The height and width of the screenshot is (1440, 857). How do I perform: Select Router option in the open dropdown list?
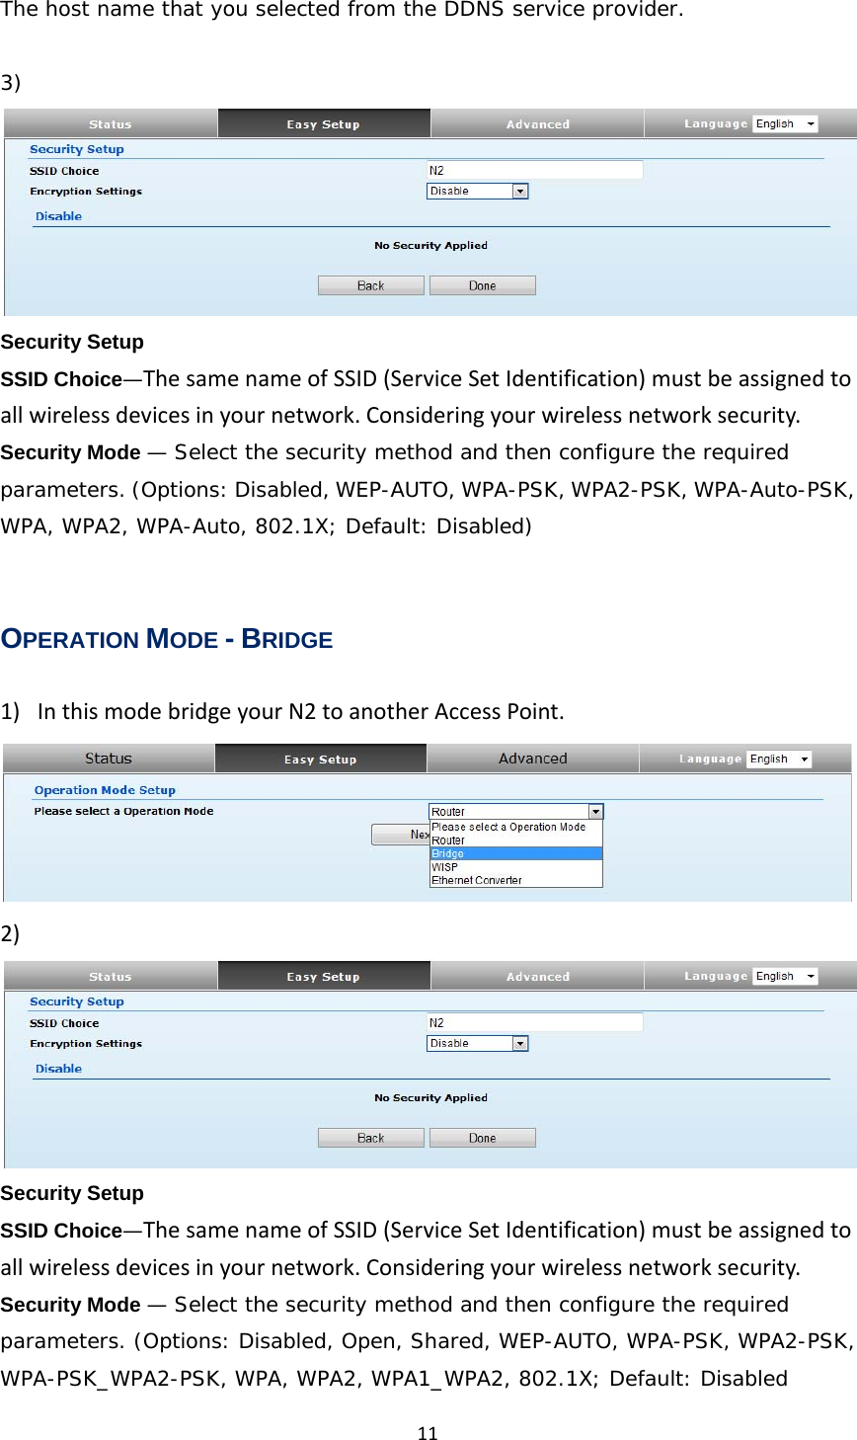(x=515, y=840)
